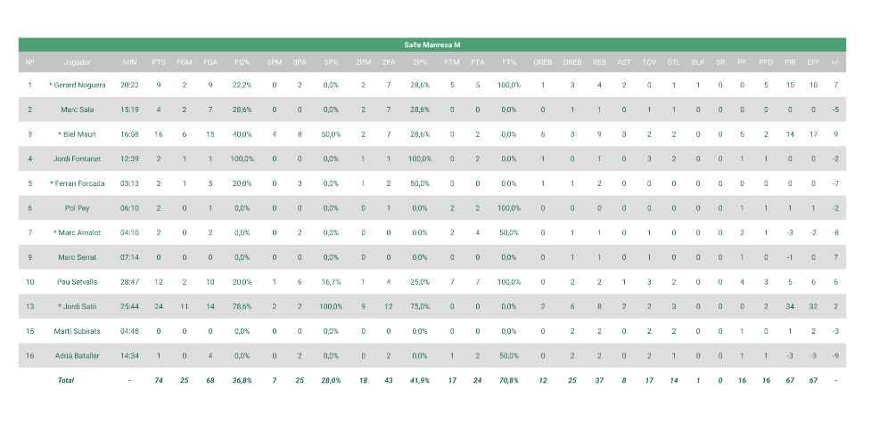
Task: Click Martí Subirats player name
Action: click(78, 331)
